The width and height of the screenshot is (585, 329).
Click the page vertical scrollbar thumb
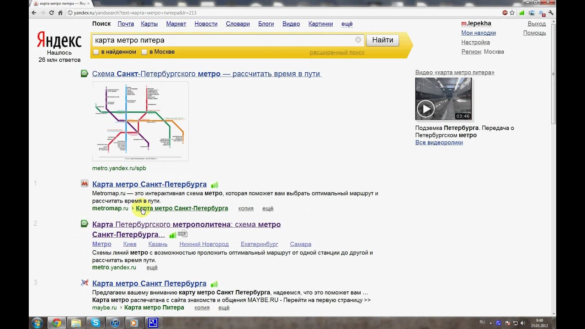[553, 73]
